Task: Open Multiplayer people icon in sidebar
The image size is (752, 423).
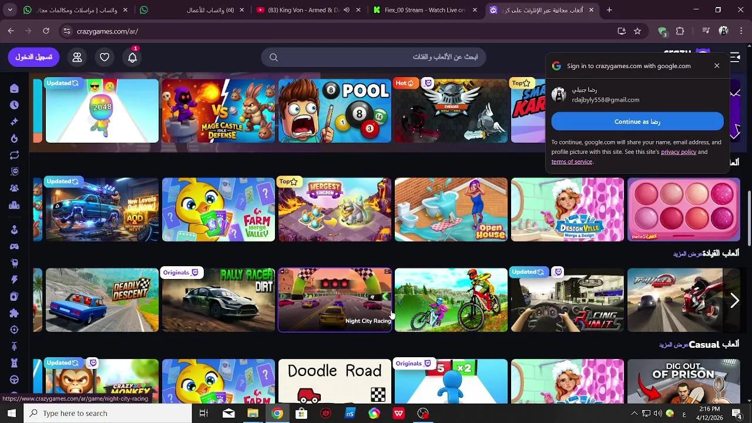Action: [14, 189]
